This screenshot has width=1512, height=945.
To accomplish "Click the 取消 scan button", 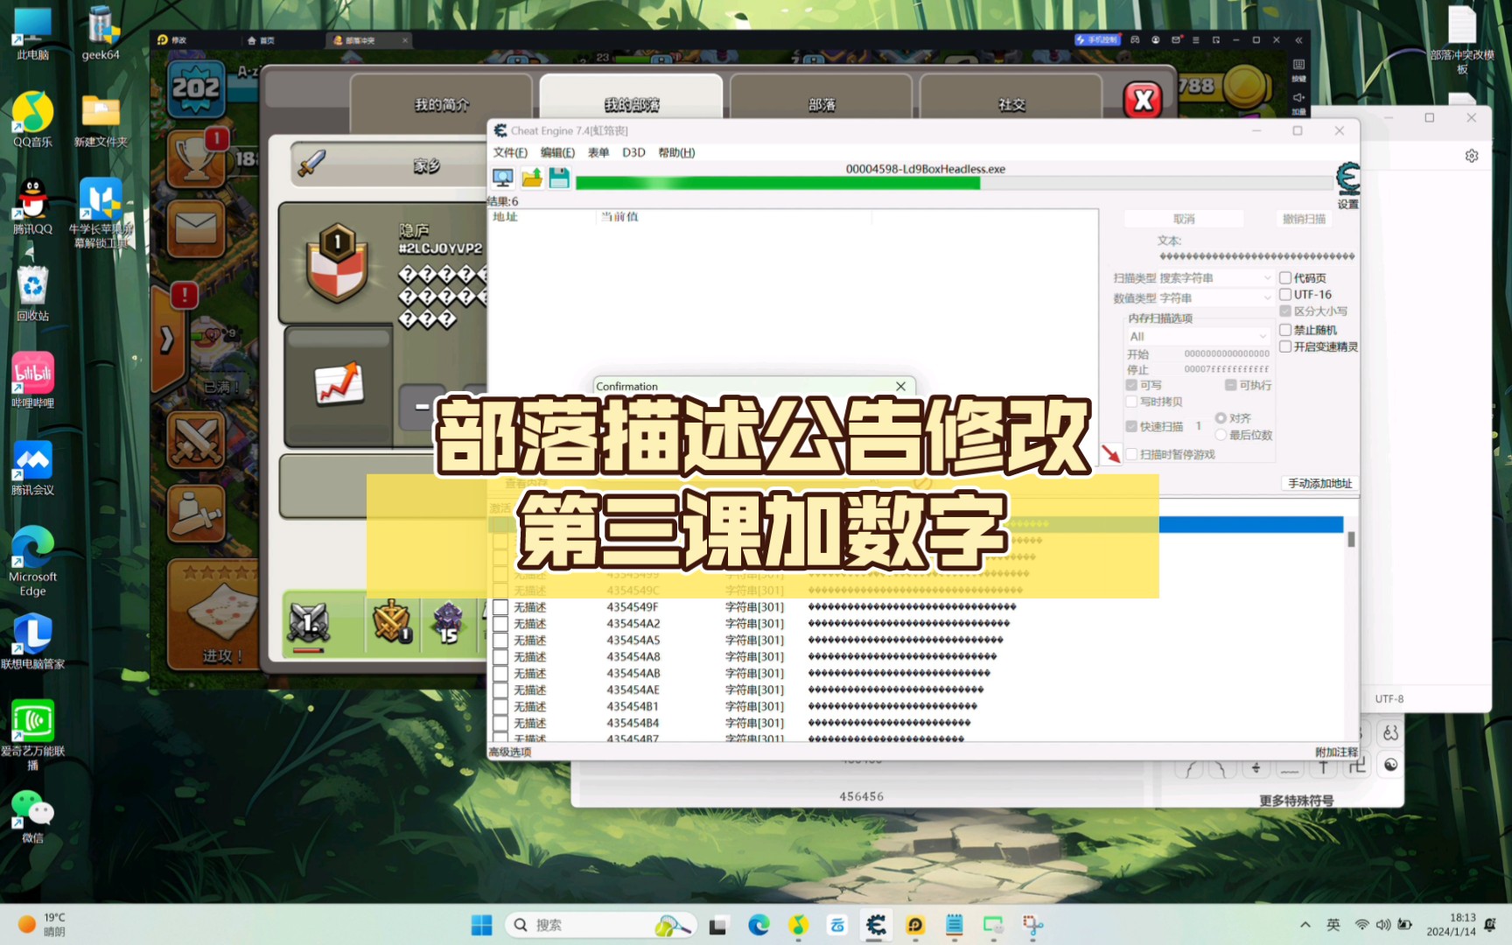I will point(1184,219).
